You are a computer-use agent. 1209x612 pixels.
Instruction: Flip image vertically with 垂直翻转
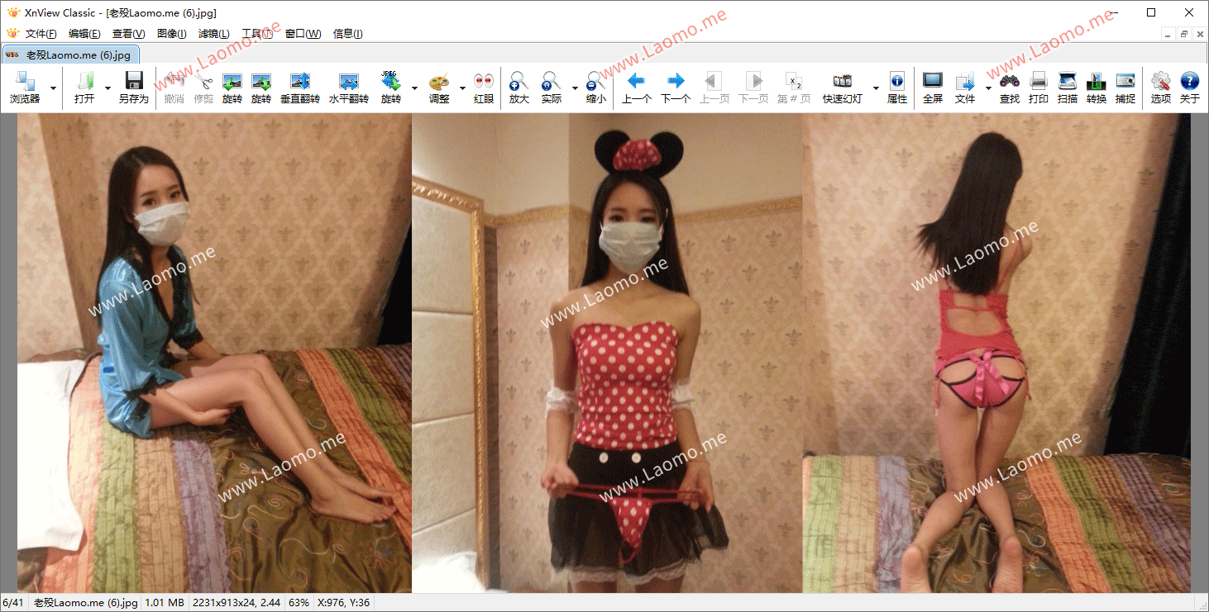(x=300, y=88)
